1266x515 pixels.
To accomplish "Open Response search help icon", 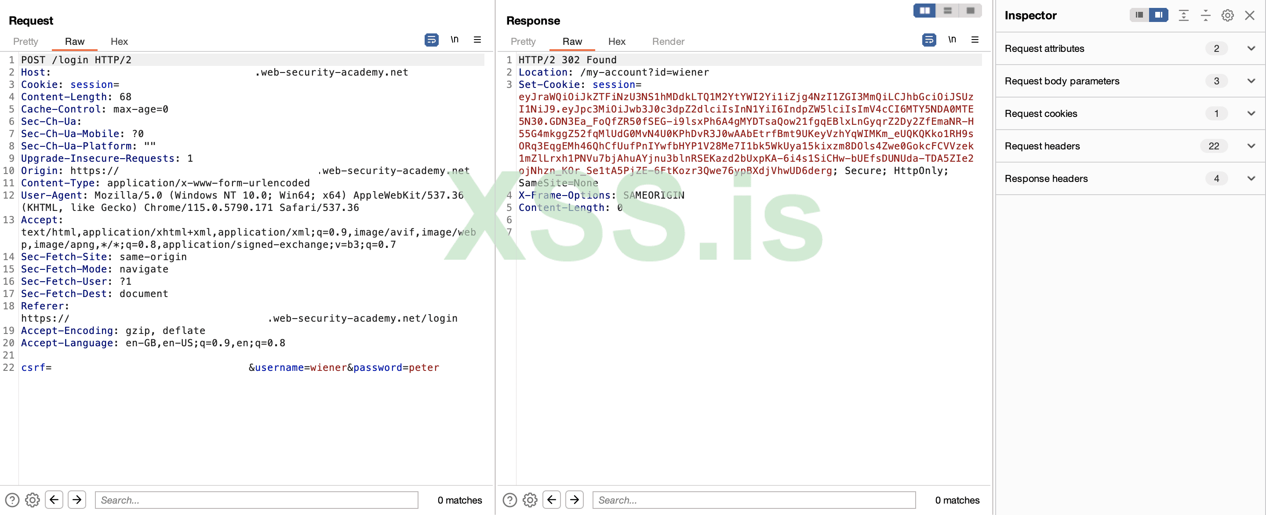I will coord(509,500).
